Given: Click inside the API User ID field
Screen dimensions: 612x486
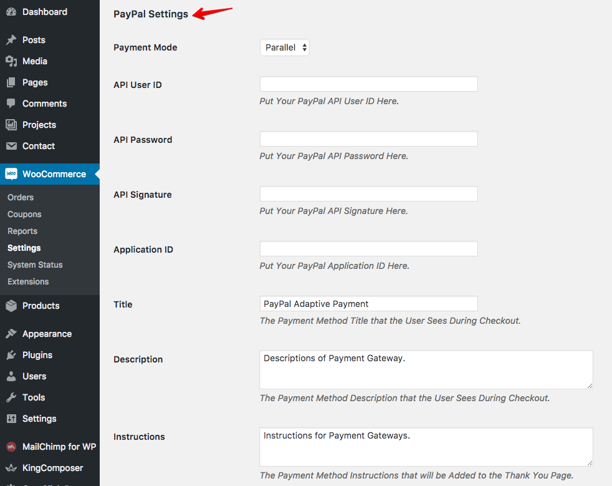Looking at the screenshot, I should click(x=368, y=84).
